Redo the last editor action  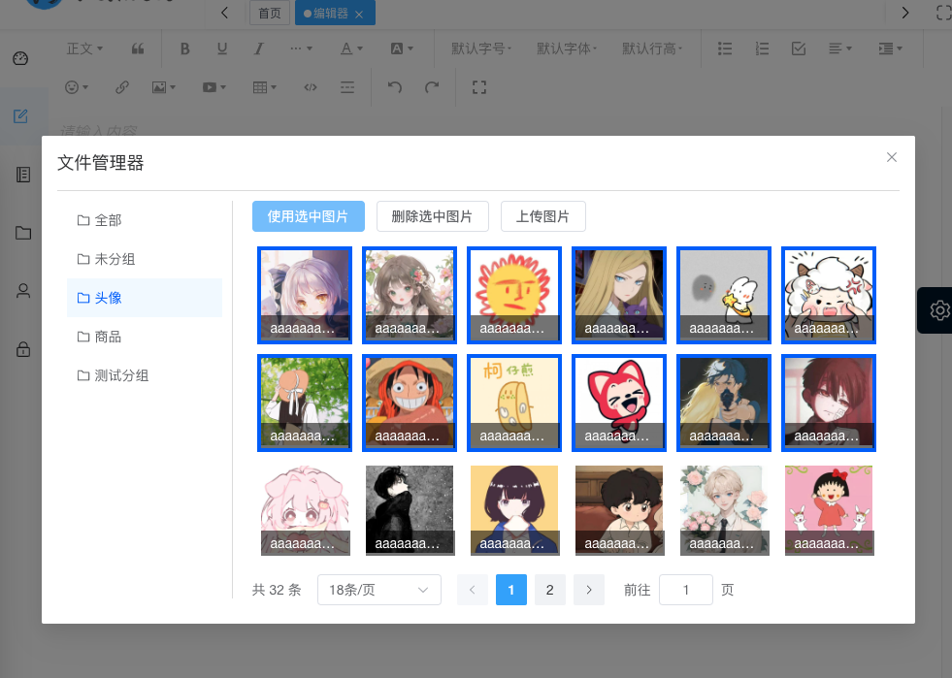coord(432,87)
